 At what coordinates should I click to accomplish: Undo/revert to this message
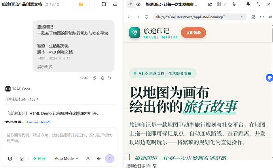coord(110,78)
